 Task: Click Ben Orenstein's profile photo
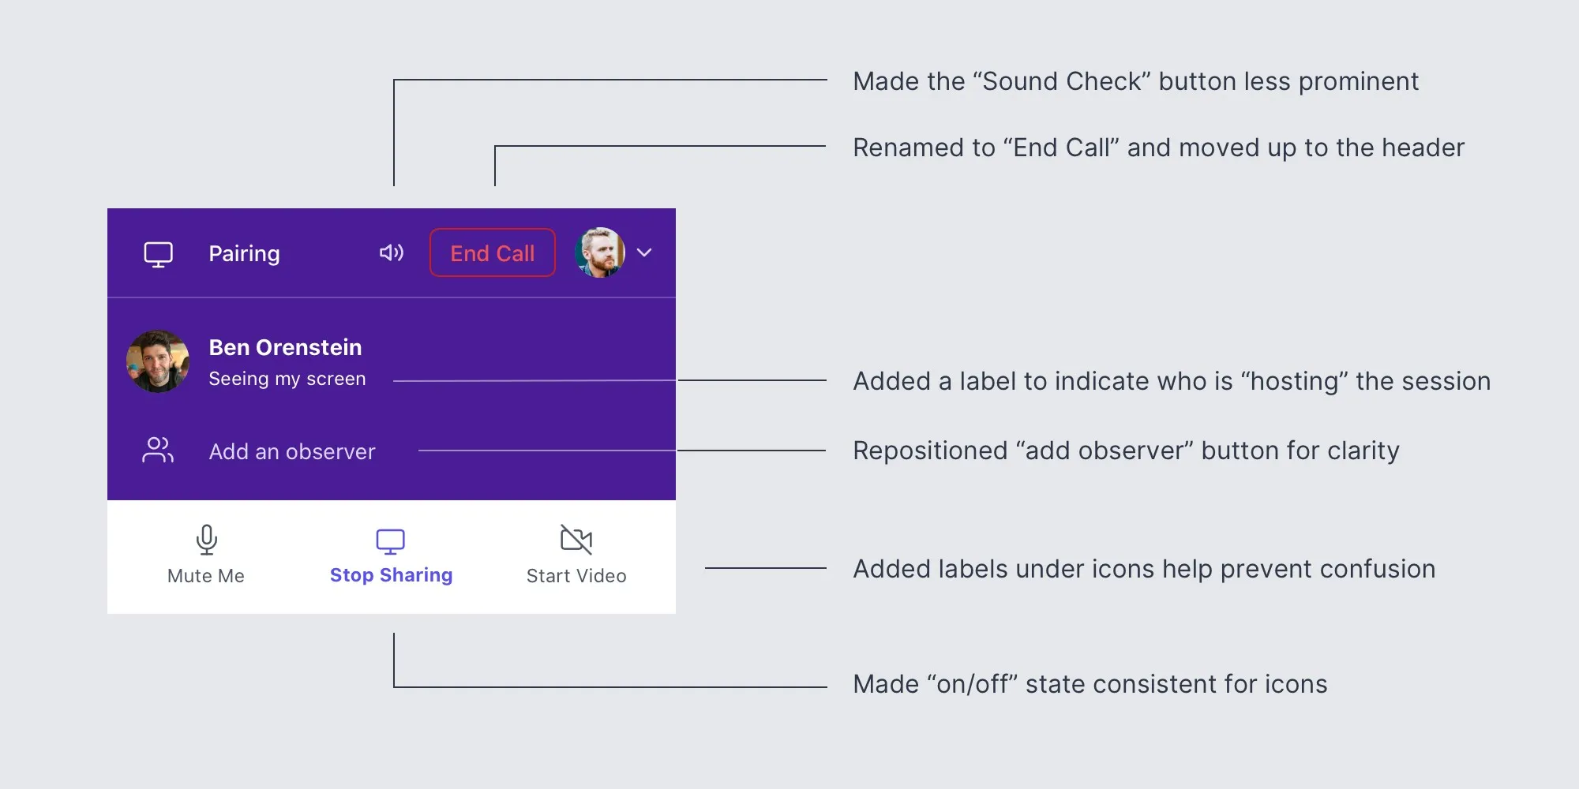click(158, 361)
